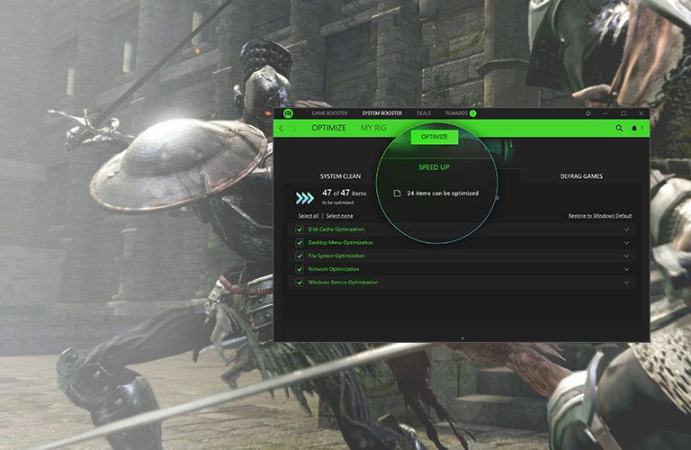Image resolution: width=691 pixels, height=450 pixels.
Task: Open the Defrag Games section
Action: point(581,176)
